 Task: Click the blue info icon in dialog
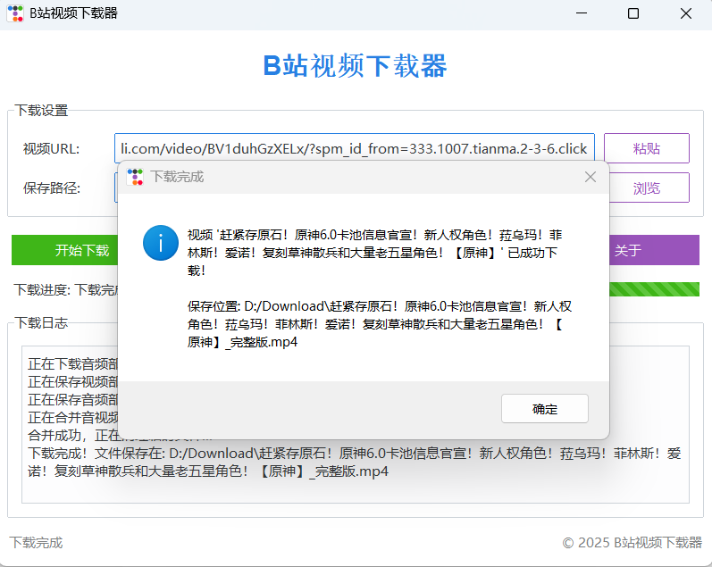click(161, 243)
